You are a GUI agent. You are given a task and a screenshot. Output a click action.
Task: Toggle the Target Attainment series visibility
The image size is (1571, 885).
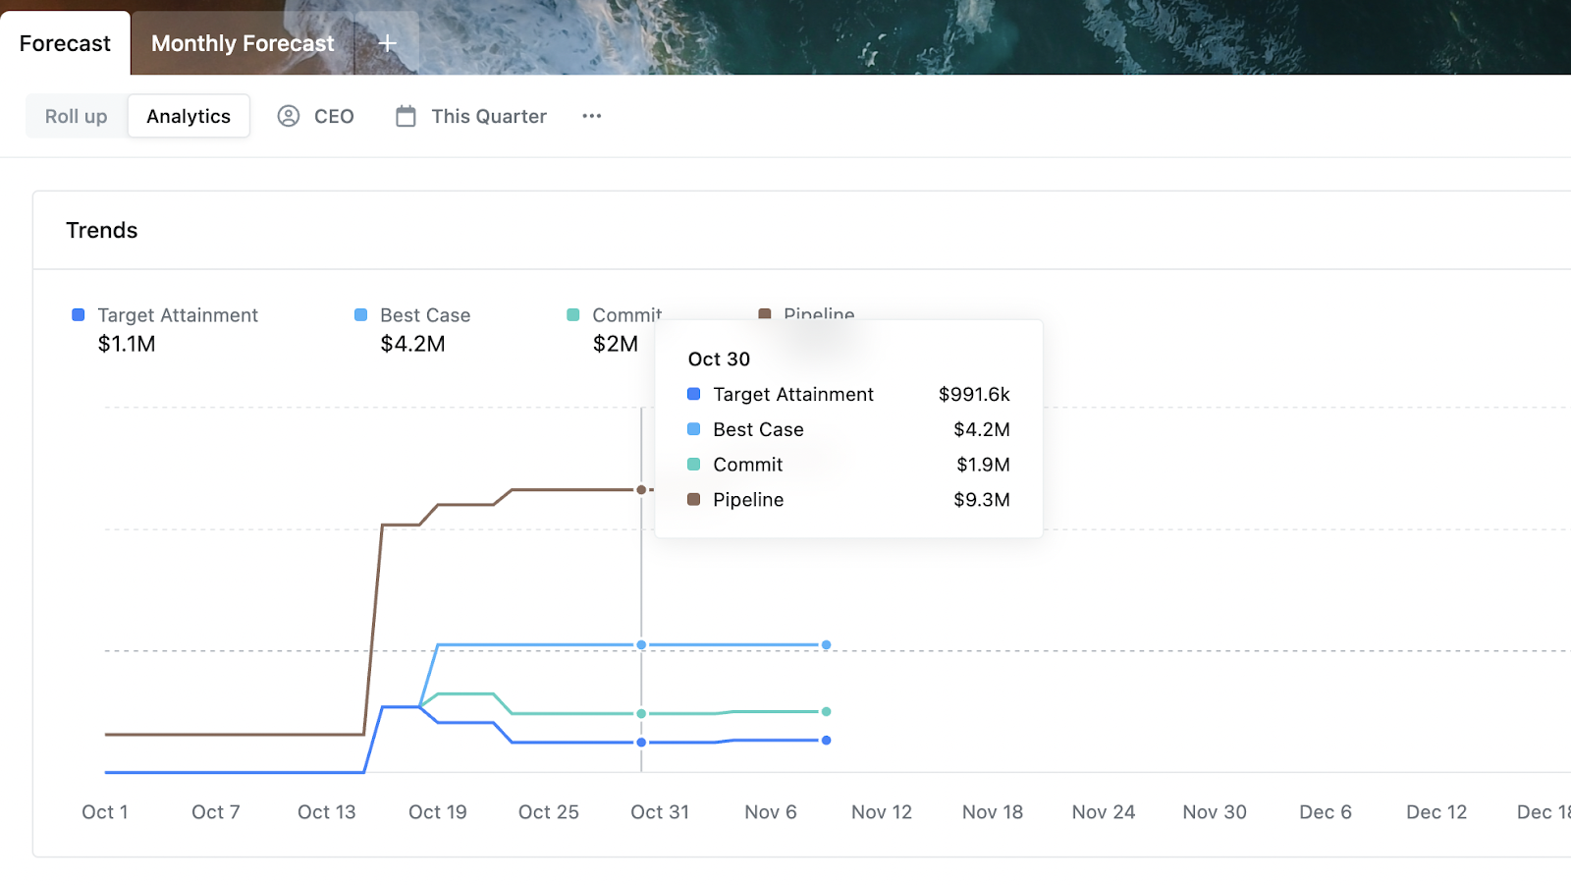tap(177, 314)
